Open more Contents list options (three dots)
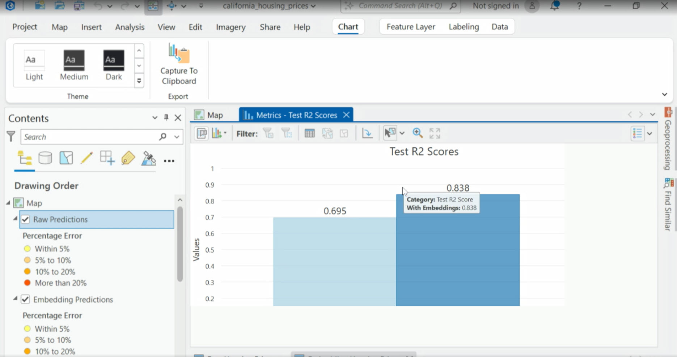Viewport: 677px width, 357px height. 169,161
